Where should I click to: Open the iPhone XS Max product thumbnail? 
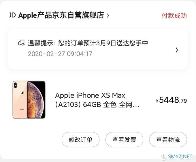29,100
